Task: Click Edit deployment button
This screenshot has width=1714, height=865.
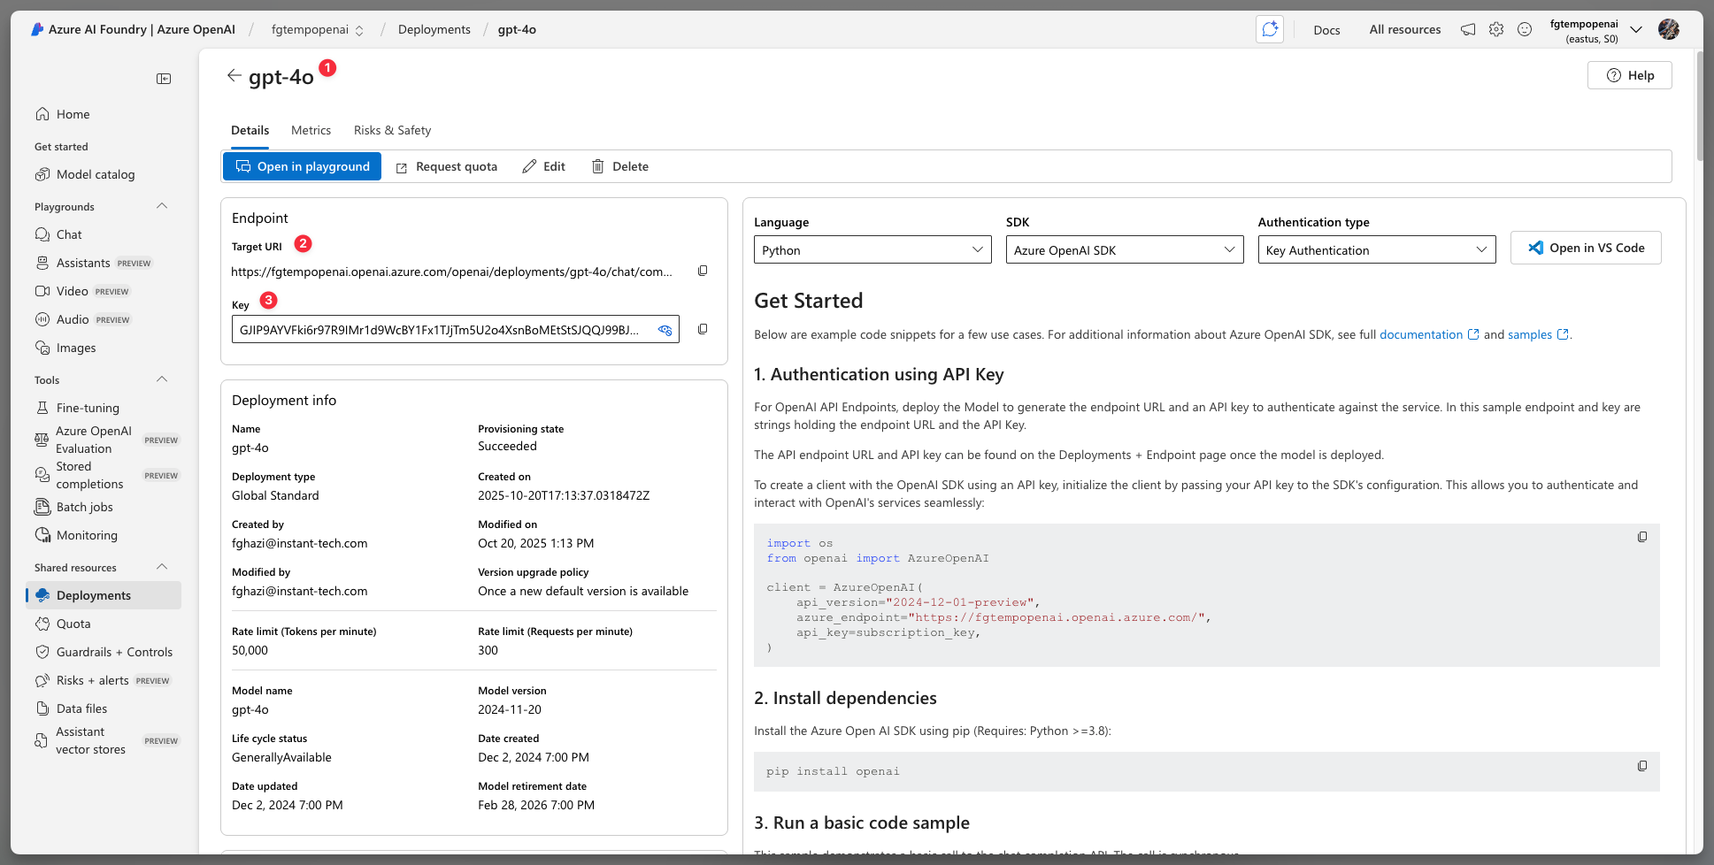Action: (544, 166)
